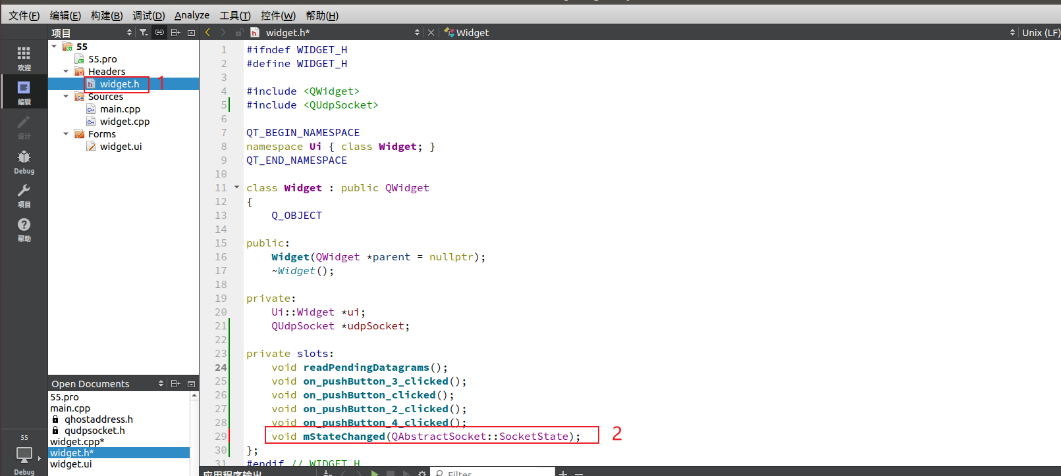Screen dimensions: 1061x476
Task: Open the 文件(F) menu
Action: [x=24, y=15]
